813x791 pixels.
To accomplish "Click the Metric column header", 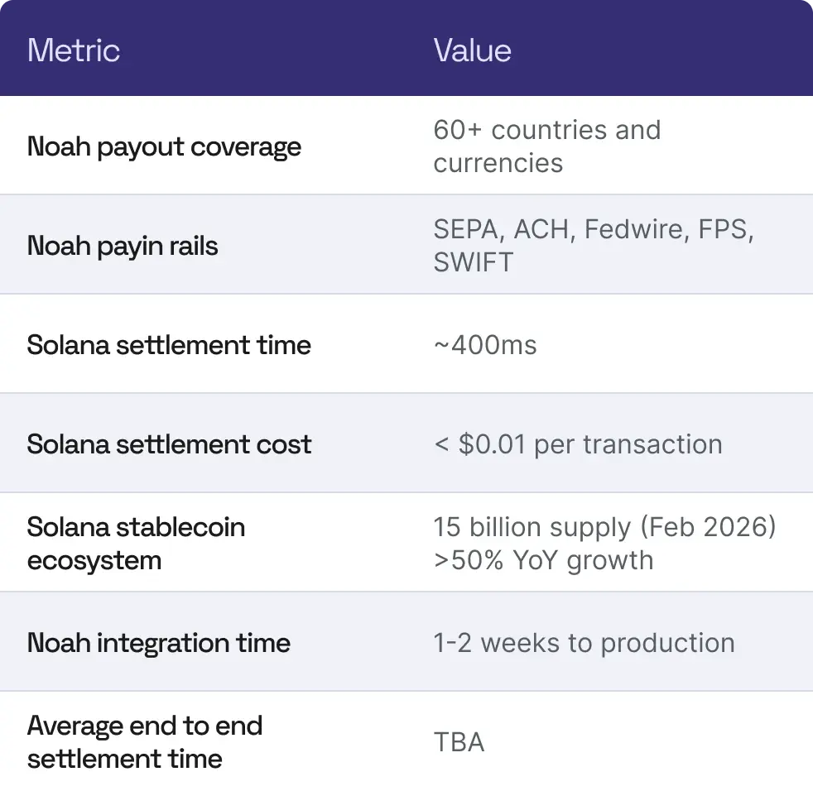I will 74,50.
